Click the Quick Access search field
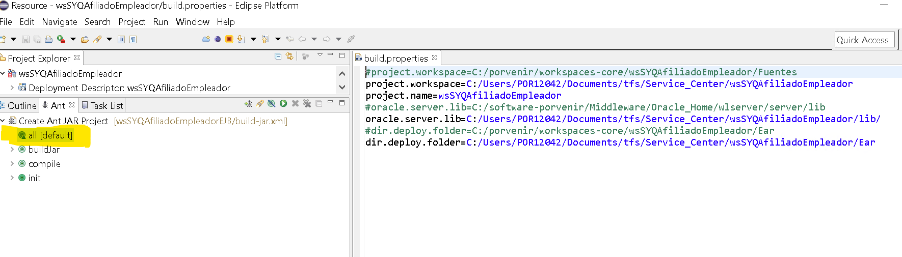 coord(865,40)
